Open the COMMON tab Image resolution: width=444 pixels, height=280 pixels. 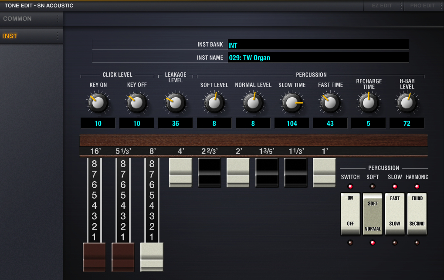click(31, 19)
